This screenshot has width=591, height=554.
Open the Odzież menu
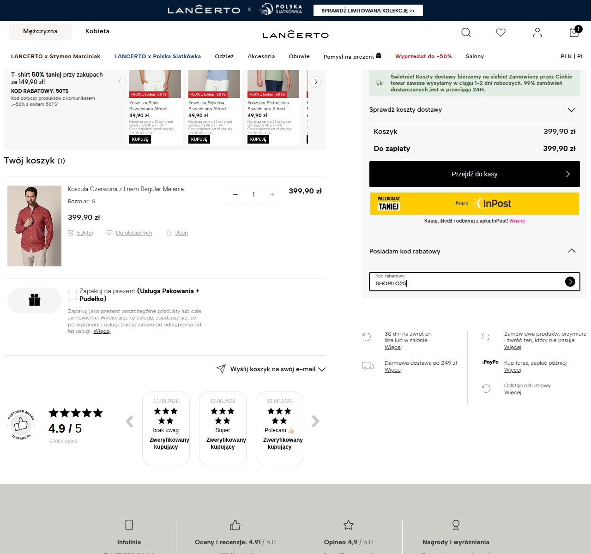click(224, 56)
